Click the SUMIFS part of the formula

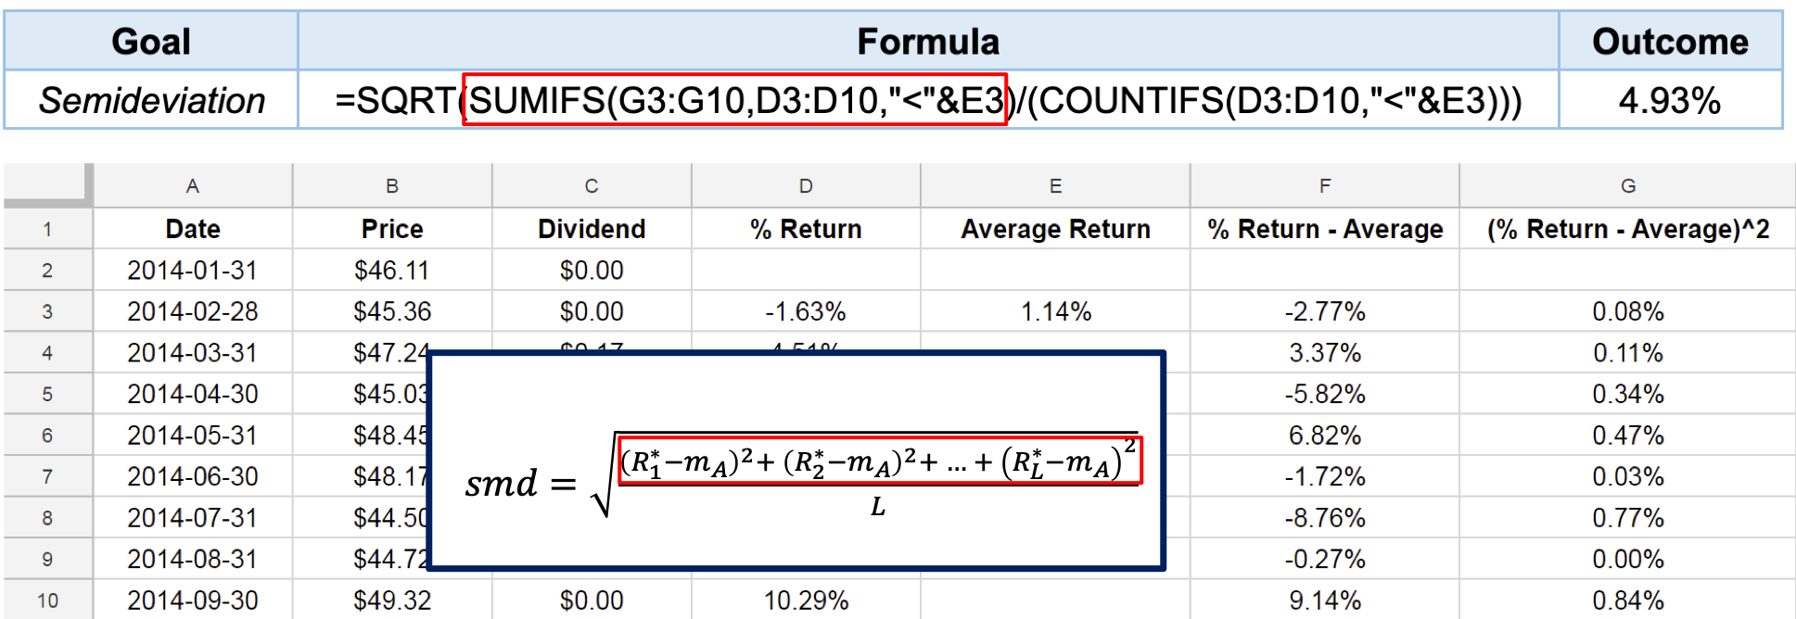pos(734,100)
